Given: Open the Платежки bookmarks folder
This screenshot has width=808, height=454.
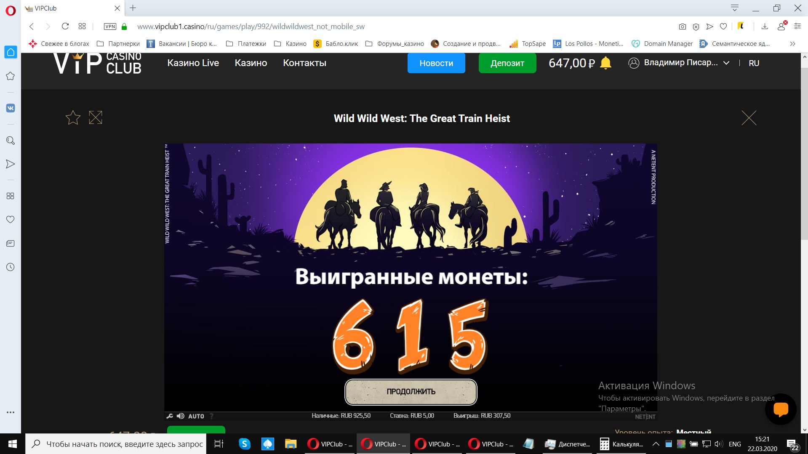Looking at the screenshot, I should tap(246, 44).
